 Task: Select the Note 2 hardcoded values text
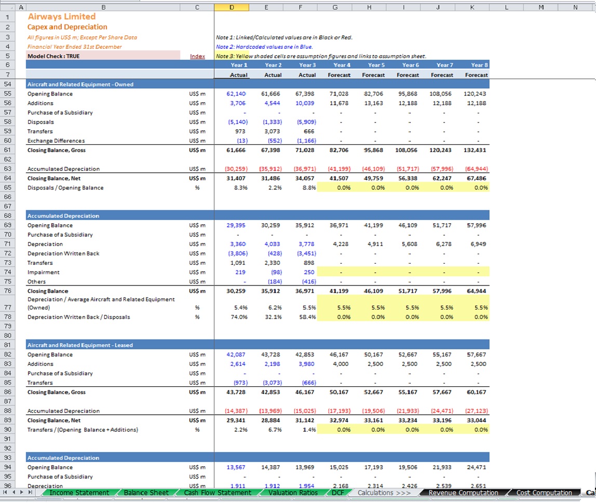point(264,47)
